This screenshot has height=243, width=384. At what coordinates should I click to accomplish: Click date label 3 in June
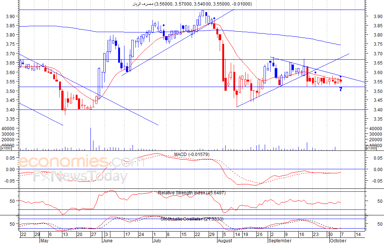(107, 235)
